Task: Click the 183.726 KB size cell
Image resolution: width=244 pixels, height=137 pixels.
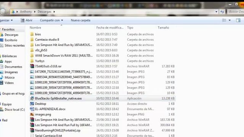Action: pyautogui.click(x=167, y=120)
